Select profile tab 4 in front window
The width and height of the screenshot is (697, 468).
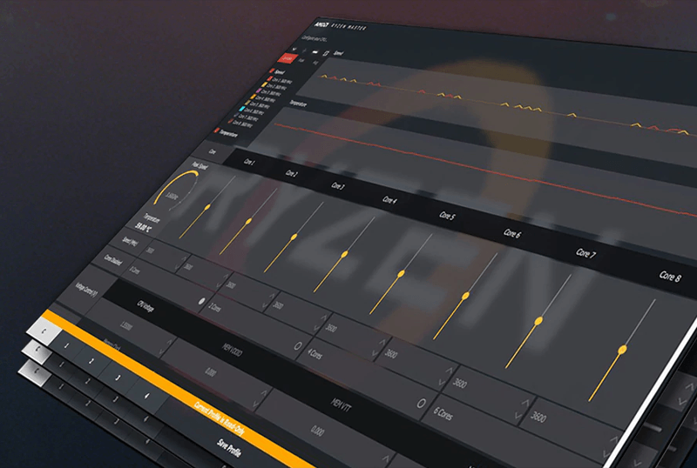point(146,396)
